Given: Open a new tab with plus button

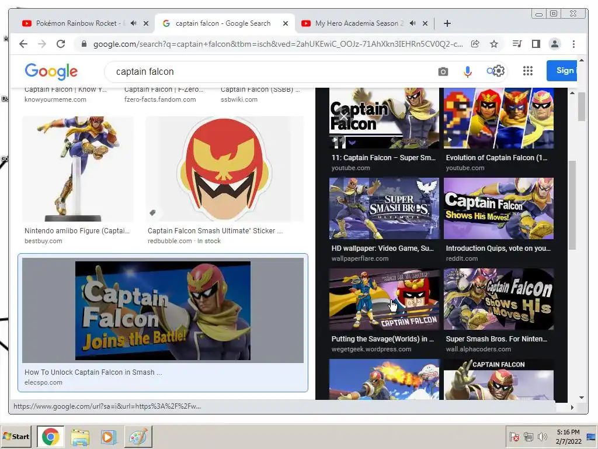Looking at the screenshot, I should [x=447, y=23].
